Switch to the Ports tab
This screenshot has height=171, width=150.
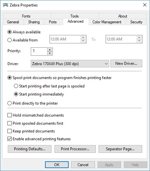pyautogui.click(x=53, y=22)
